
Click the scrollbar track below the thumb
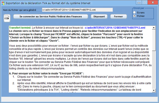click(154, 70)
